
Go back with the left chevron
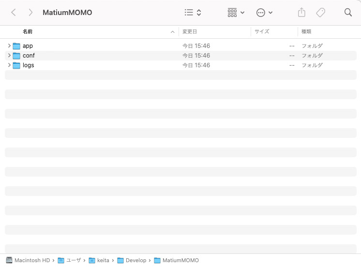point(14,13)
